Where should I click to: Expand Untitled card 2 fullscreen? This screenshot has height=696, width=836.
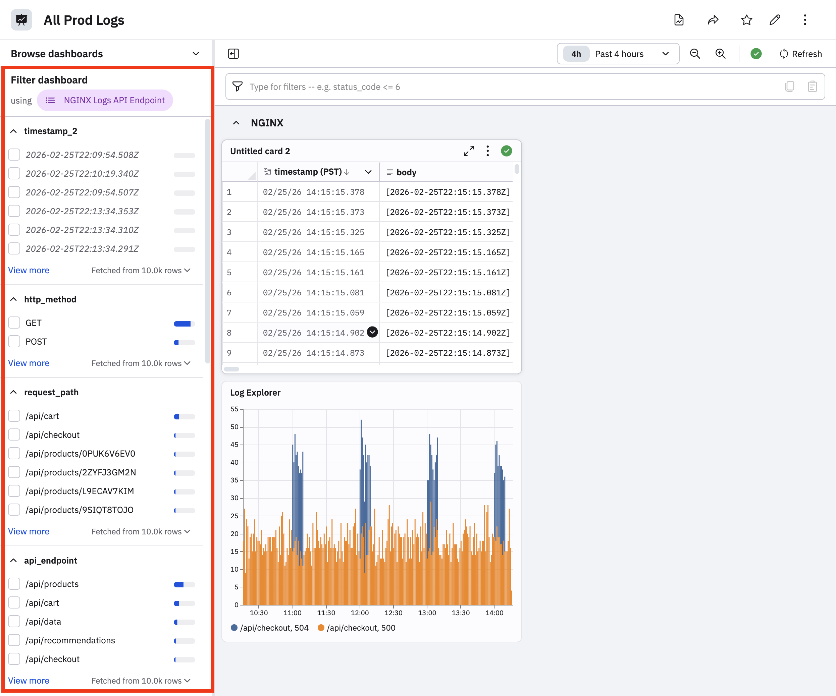click(469, 151)
